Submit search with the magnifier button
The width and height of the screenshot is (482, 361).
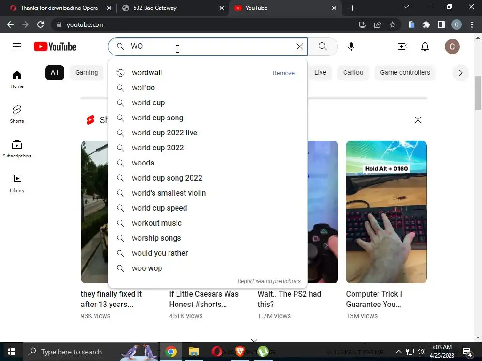pyautogui.click(x=323, y=47)
